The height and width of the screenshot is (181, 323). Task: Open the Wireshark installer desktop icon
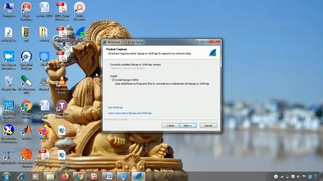(x=80, y=35)
